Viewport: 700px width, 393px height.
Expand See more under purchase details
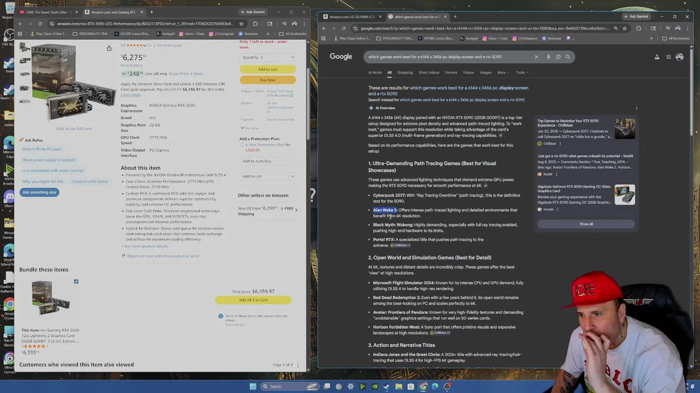point(249,128)
